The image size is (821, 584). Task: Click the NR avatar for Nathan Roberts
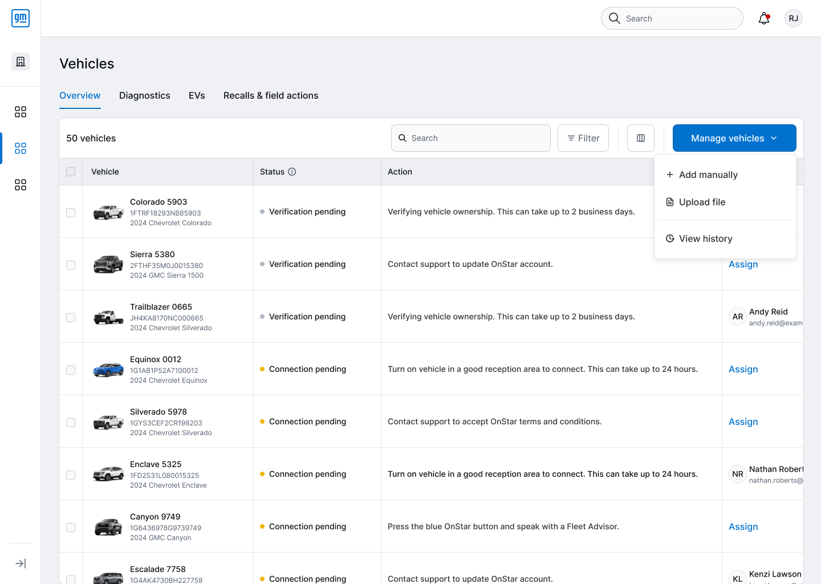738,474
